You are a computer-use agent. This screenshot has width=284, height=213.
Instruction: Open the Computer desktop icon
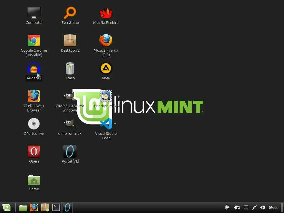click(34, 13)
